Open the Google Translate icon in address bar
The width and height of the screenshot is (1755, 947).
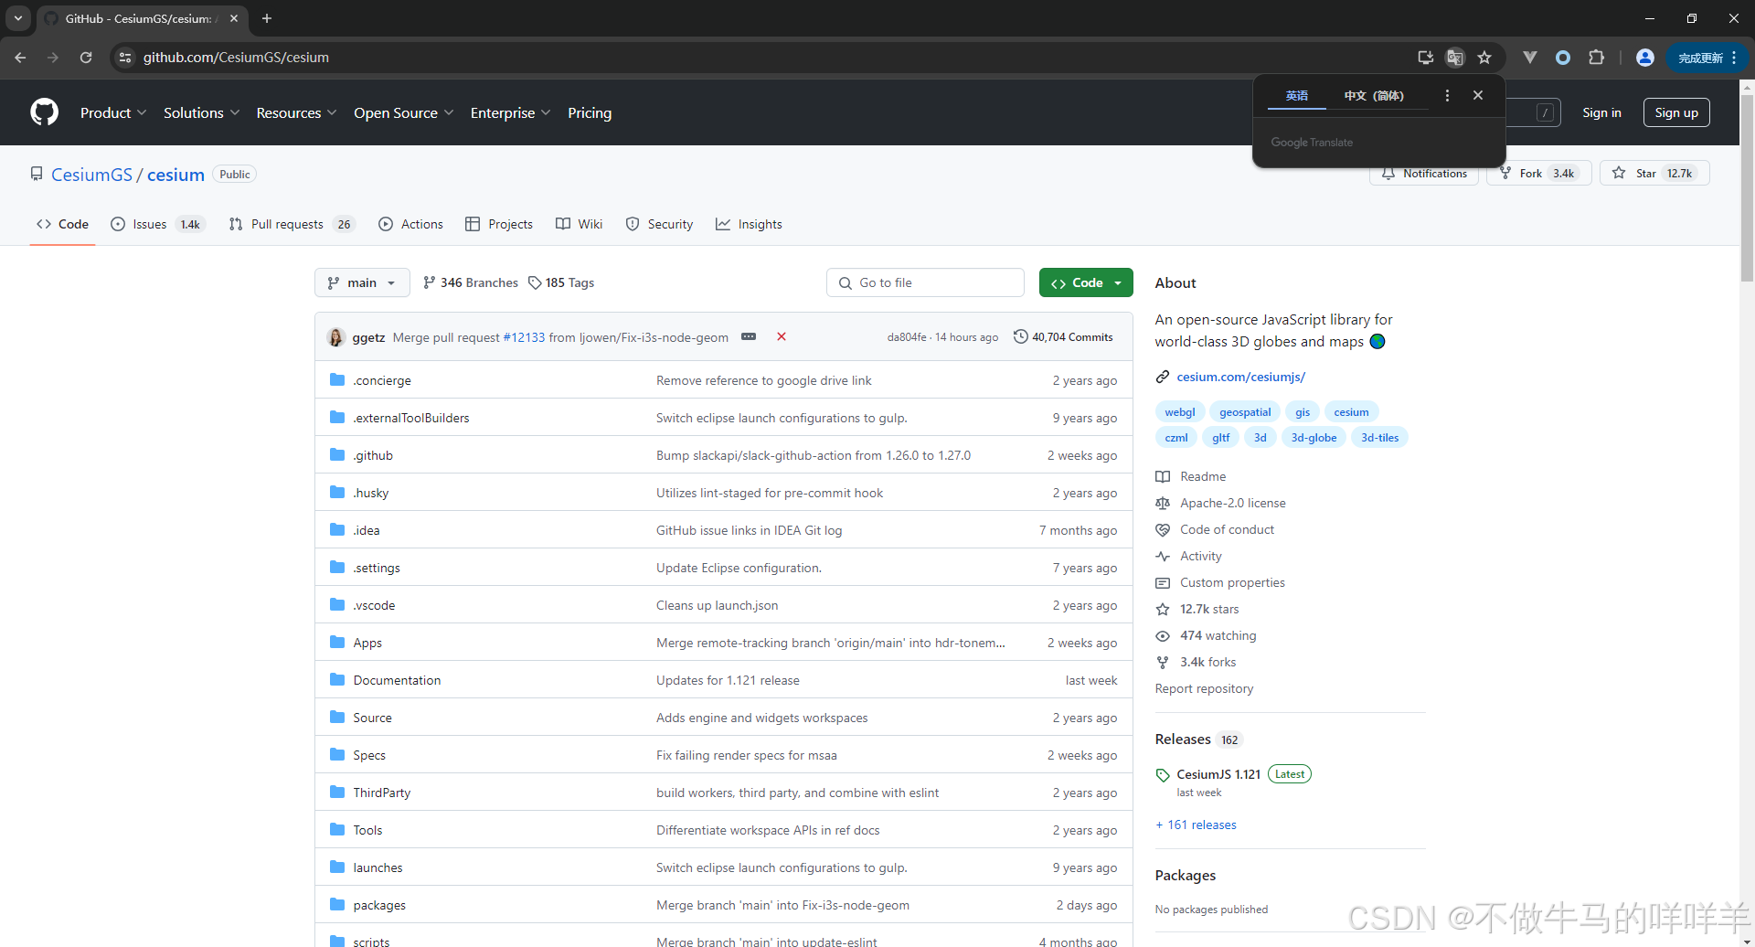1454,58
